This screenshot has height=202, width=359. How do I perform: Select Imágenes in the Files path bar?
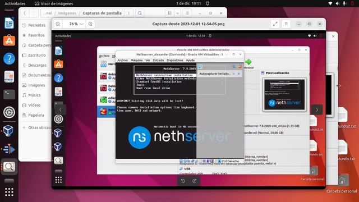pyautogui.click(x=67, y=13)
